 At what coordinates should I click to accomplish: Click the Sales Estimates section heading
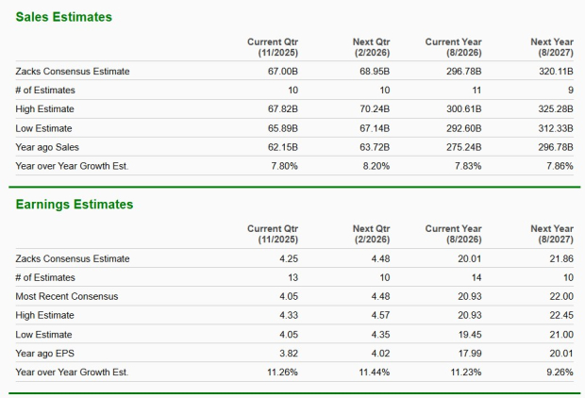coord(61,17)
